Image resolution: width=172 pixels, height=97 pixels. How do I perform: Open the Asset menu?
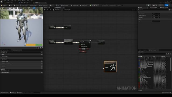coord(12,1)
